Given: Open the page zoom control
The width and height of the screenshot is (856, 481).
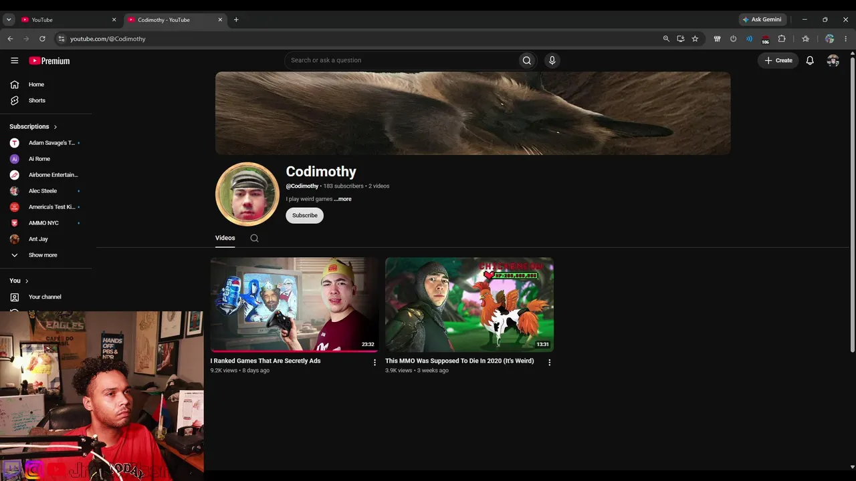Looking at the screenshot, I should pyautogui.click(x=666, y=39).
